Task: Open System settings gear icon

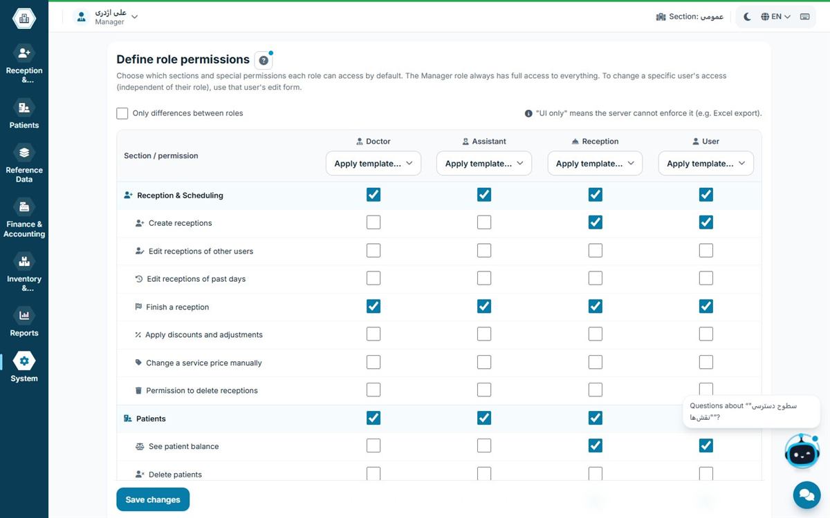Action: point(24,361)
